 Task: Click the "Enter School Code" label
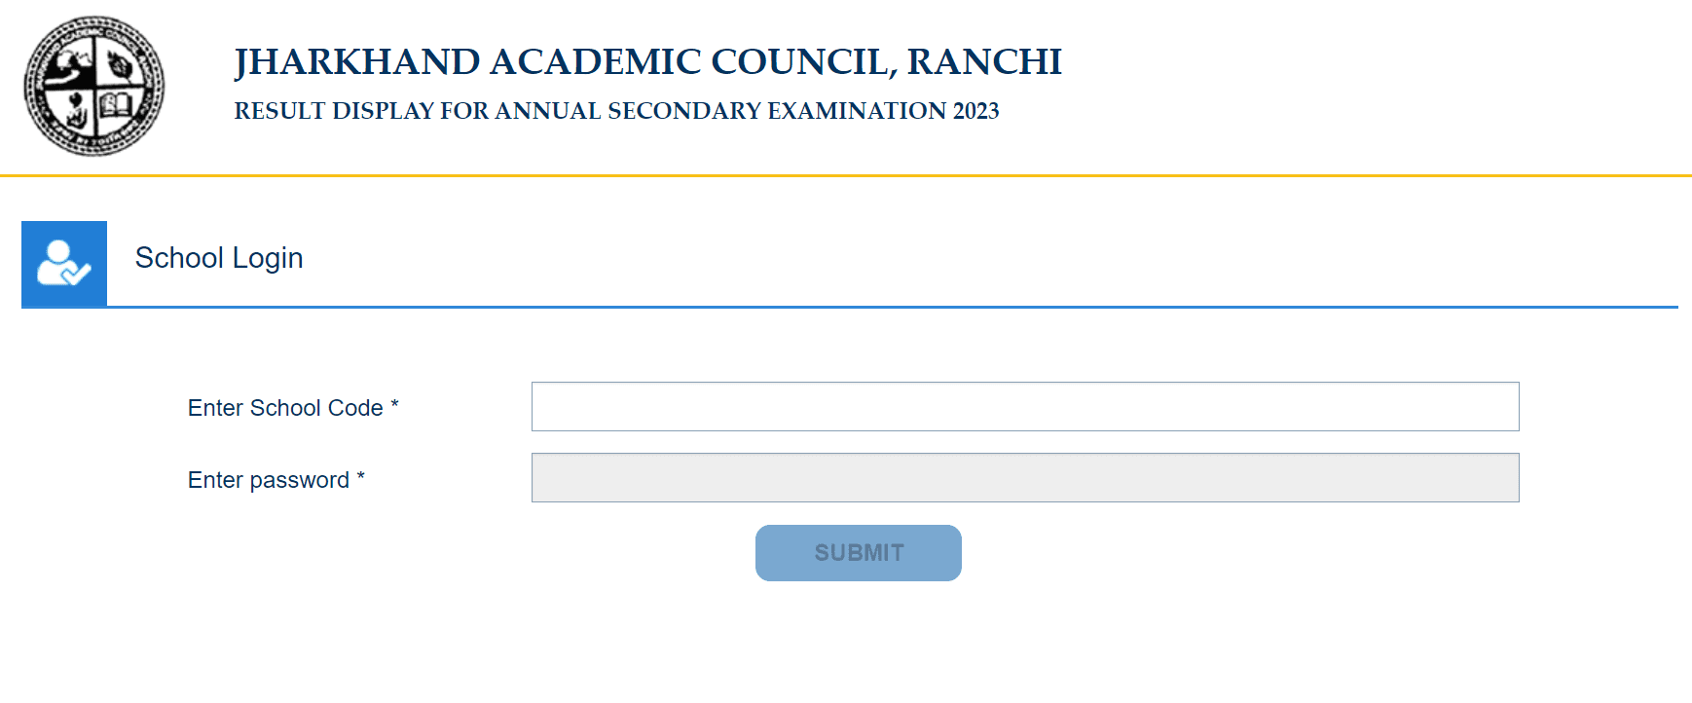[x=285, y=408]
